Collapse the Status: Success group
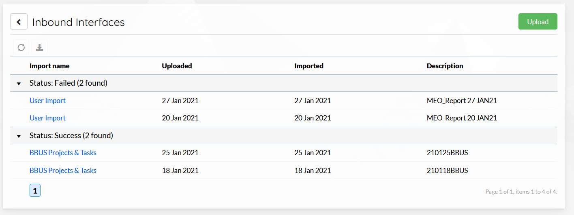This screenshot has width=574, height=215. [19, 136]
